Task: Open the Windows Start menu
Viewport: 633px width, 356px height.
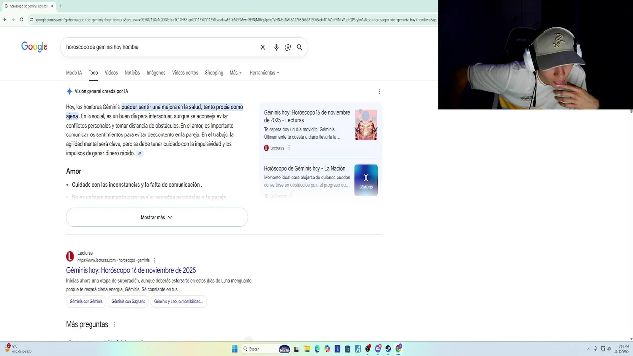Action: 235,349
